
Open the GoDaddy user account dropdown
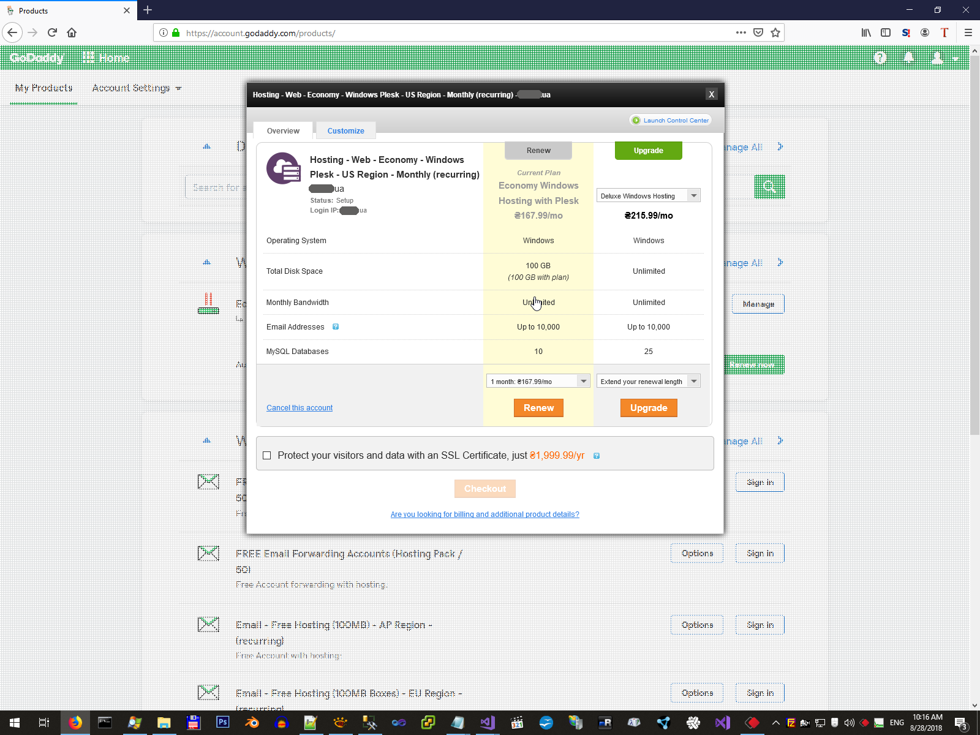(944, 58)
